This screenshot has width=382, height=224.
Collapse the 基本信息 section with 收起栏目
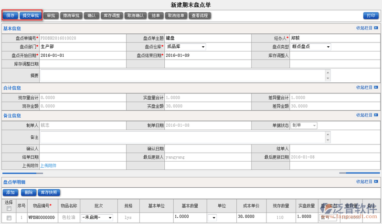click(x=367, y=28)
